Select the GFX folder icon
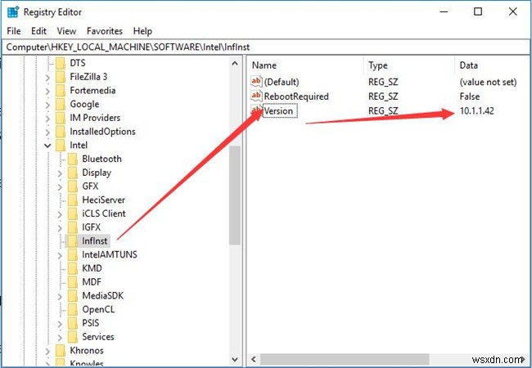 [73, 186]
